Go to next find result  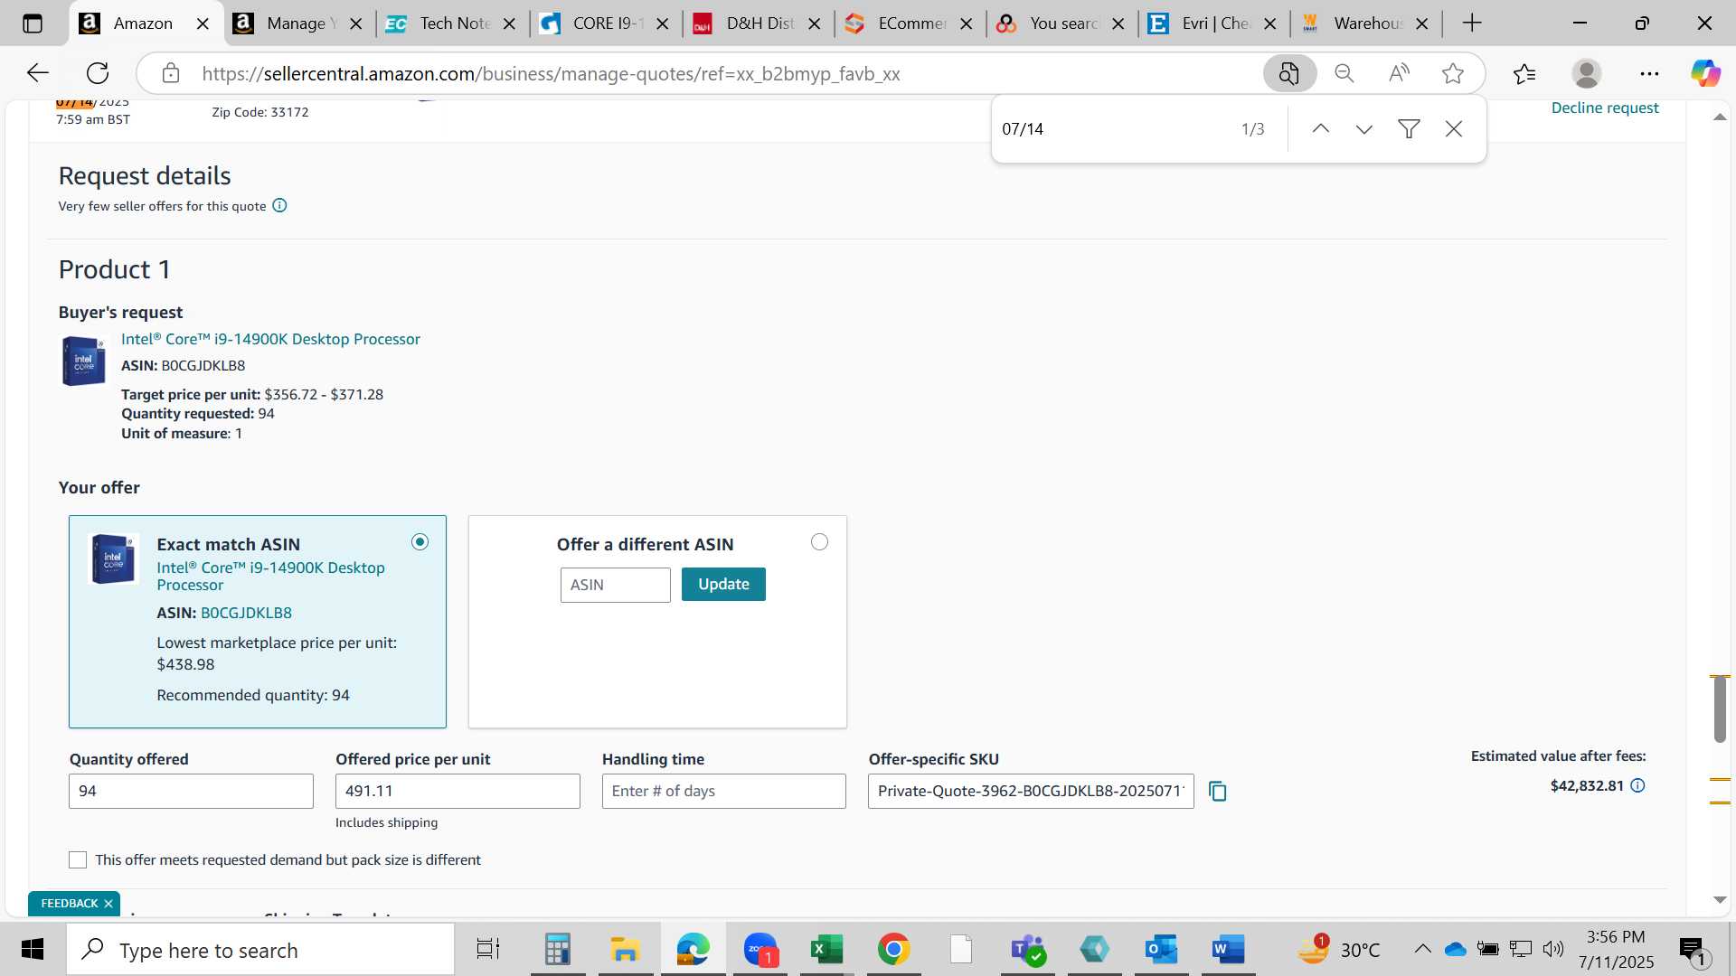point(1364,129)
